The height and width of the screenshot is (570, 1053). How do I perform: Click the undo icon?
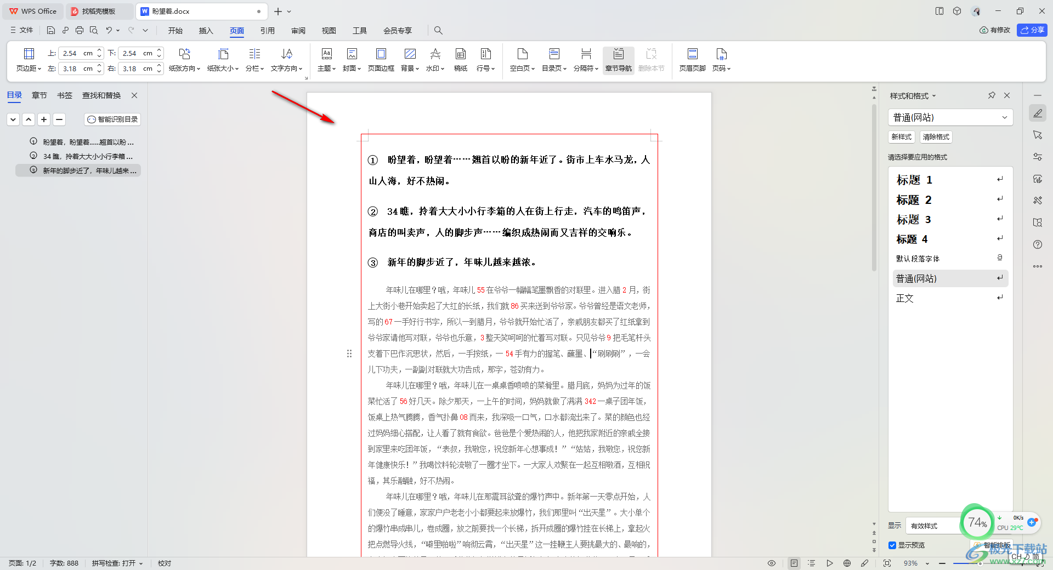point(109,30)
